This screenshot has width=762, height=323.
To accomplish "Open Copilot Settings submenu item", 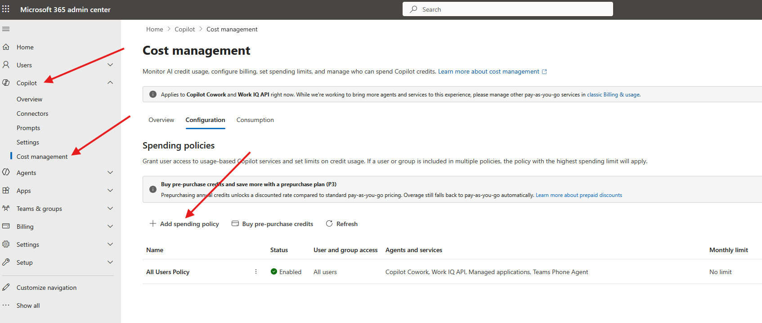I will pos(28,142).
